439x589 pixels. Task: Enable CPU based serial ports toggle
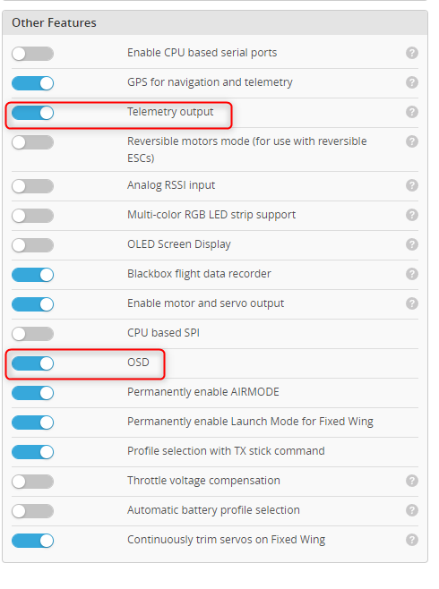(32, 54)
